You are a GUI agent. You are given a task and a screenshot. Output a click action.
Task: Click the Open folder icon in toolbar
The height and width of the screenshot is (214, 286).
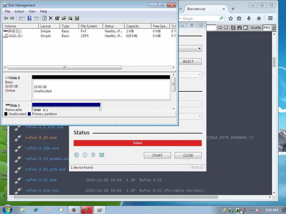[64, 18]
